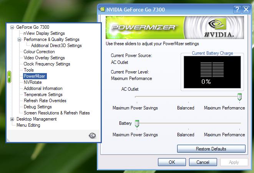The height and width of the screenshot is (173, 254).
Task: Click the 'Current Power Source:' label
Action: (131, 55)
